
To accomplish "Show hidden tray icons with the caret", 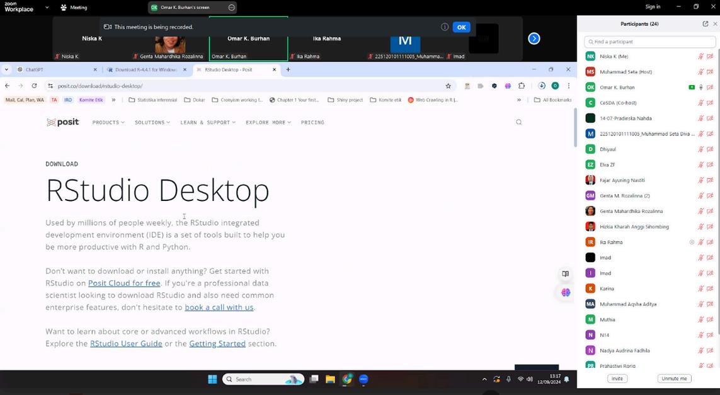I will 484,379.
